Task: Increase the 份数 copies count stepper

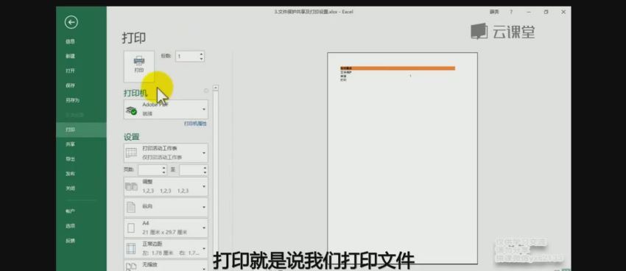Action: (201, 54)
